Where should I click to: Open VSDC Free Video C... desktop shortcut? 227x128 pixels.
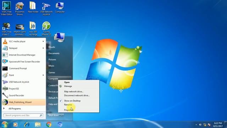[x=6, y=29]
